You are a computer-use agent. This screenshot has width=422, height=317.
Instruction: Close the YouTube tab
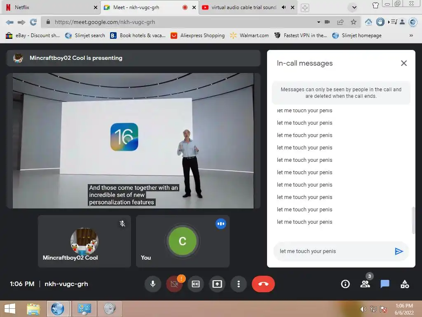(293, 7)
